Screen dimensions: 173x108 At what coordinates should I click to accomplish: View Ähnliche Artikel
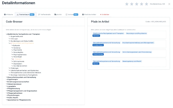pos(90,15)
